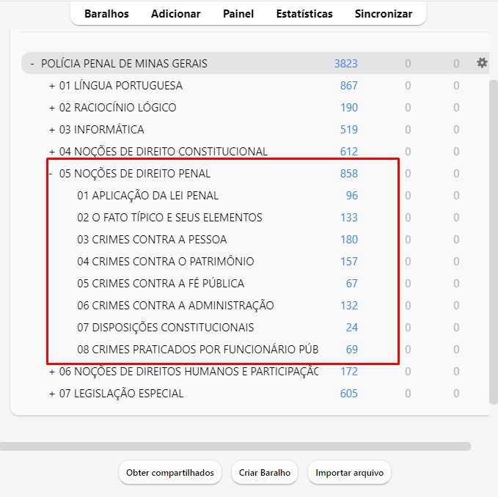Click the 519 count for Informática
This screenshot has height=497, width=498.
[x=348, y=130]
